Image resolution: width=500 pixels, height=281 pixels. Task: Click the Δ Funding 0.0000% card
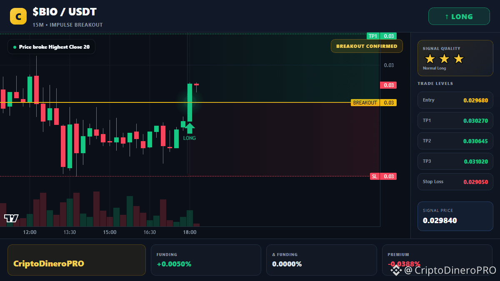(321, 260)
